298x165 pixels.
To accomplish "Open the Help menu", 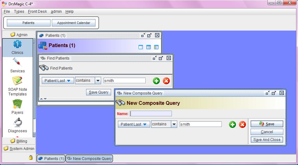I will [x=70, y=12].
